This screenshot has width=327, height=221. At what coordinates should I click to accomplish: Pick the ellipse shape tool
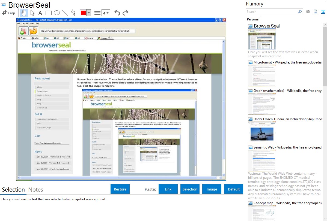point(57,13)
